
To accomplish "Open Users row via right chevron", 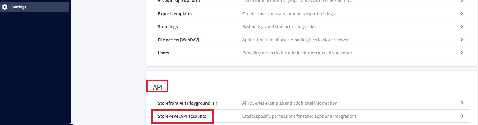I will (462, 53).
